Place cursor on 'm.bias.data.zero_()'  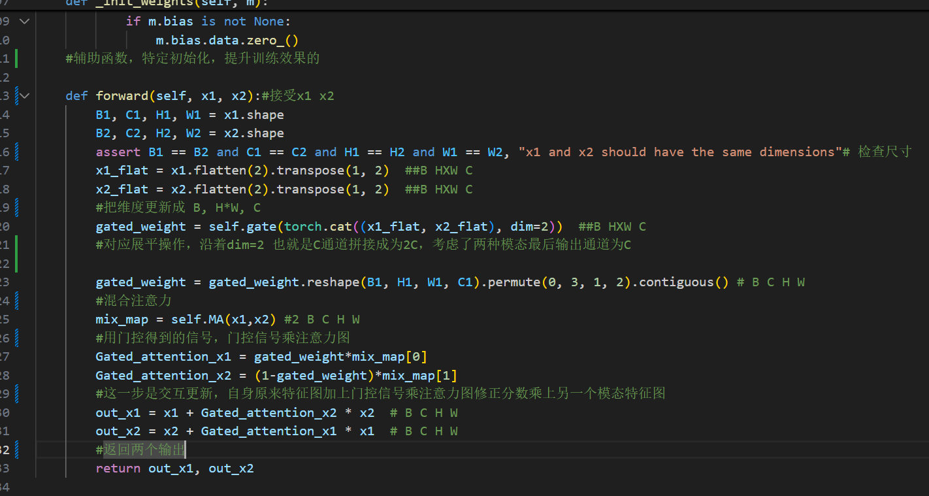point(227,41)
